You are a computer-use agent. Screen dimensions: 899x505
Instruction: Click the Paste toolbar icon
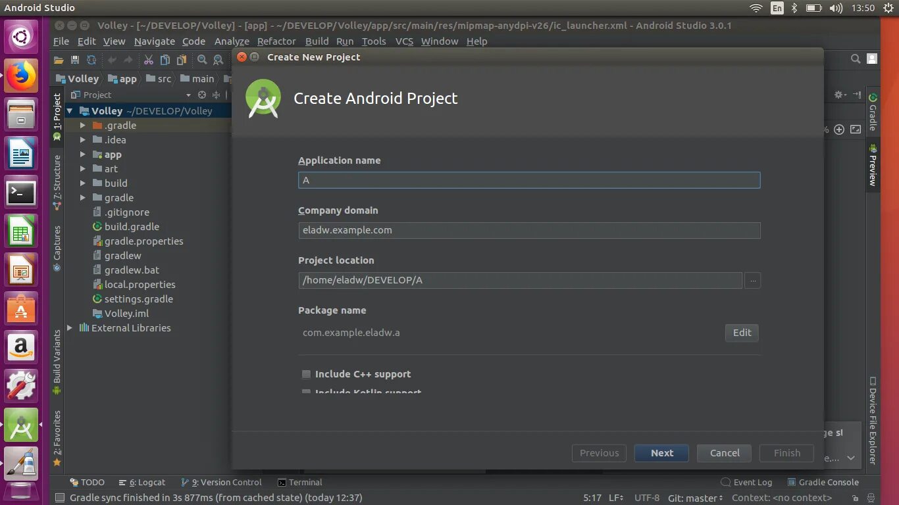click(182, 60)
